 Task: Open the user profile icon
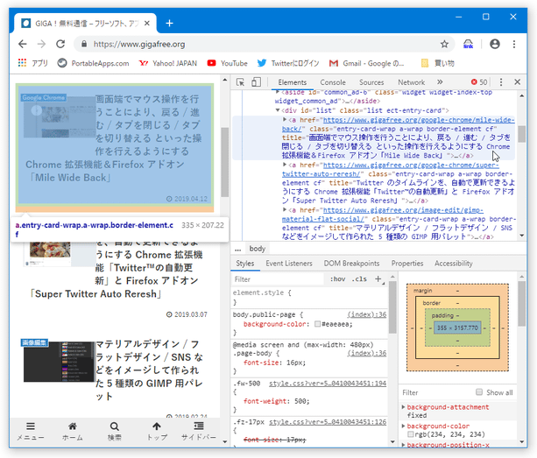point(495,44)
